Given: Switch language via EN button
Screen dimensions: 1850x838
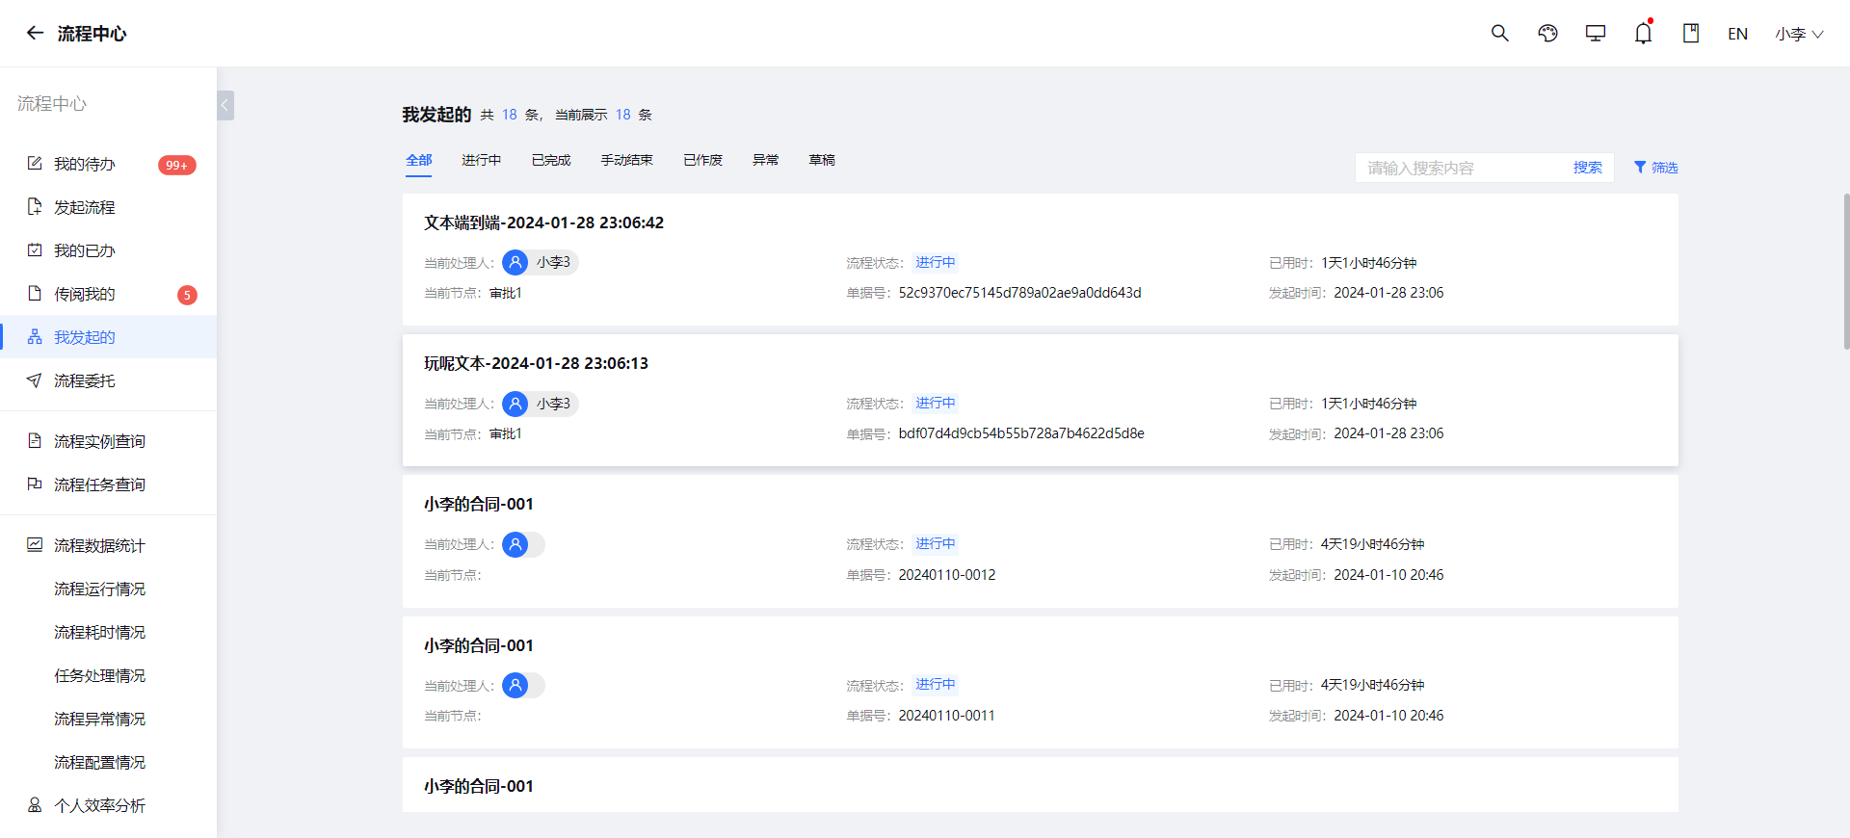Looking at the screenshot, I should (x=1737, y=34).
